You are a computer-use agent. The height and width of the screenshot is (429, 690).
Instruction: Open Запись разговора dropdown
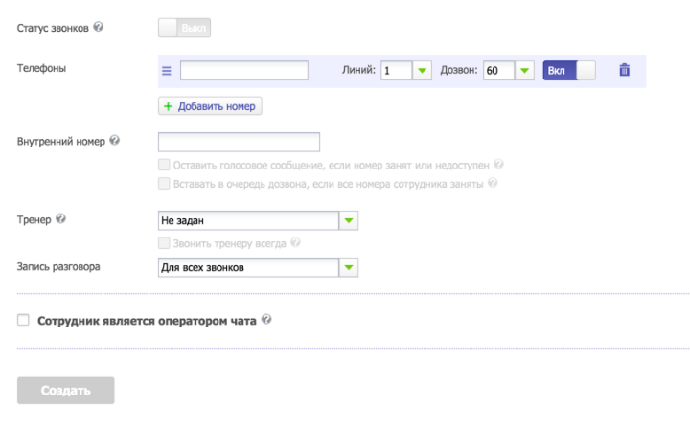pyautogui.click(x=349, y=267)
